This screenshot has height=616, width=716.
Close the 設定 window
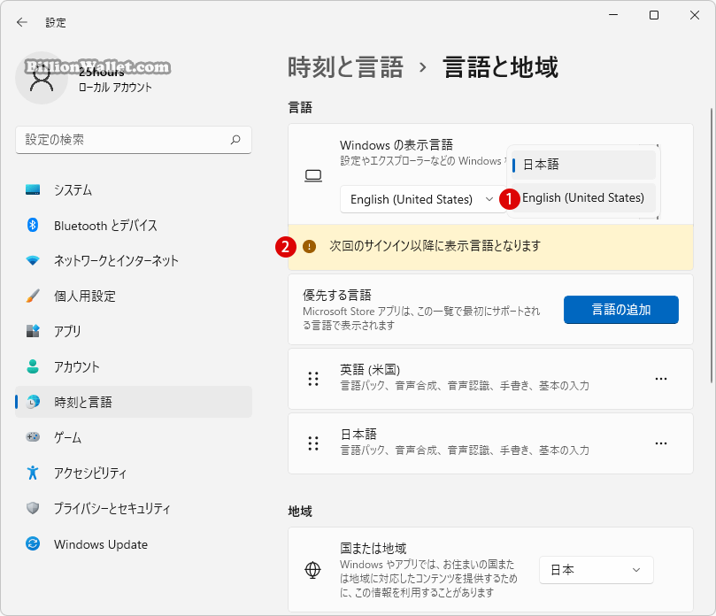click(695, 15)
